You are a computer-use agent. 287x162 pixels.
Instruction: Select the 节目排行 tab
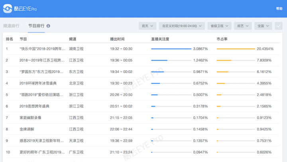pyautogui.click(x=36, y=26)
